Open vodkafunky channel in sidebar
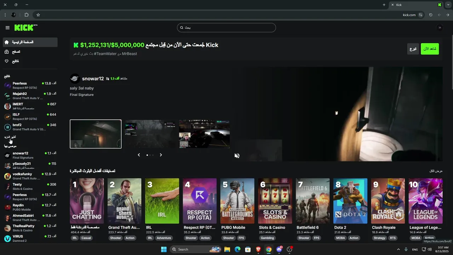453x255 pixels. click(30, 176)
